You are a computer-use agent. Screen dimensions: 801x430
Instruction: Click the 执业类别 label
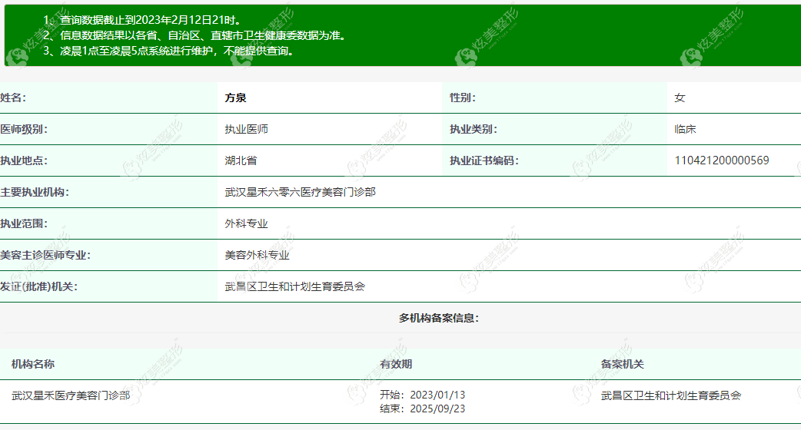pyautogui.click(x=473, y=130)
